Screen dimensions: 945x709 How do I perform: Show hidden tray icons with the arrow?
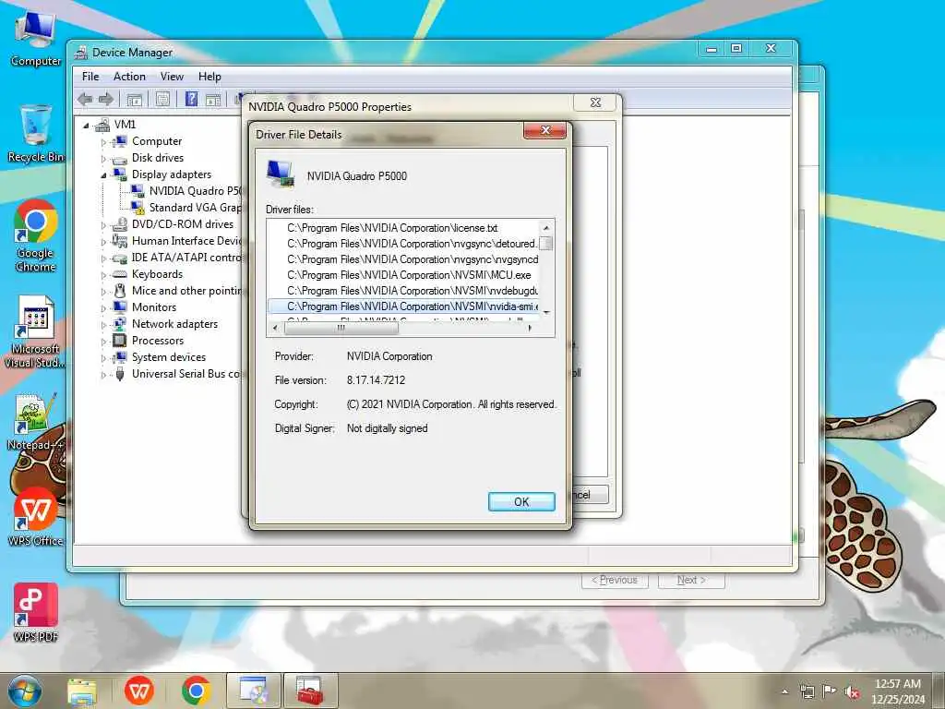784,691
